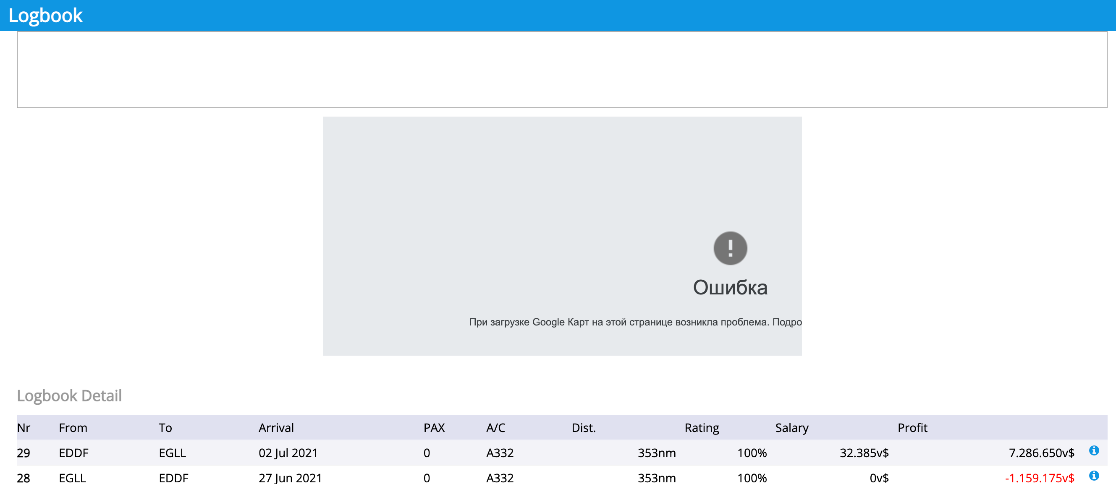
Task: Click EDDF departure in row 29
Action: 73,453
